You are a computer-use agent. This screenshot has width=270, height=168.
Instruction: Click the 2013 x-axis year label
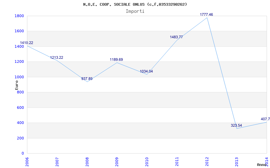pyautogui.click(x=237, y=162)
